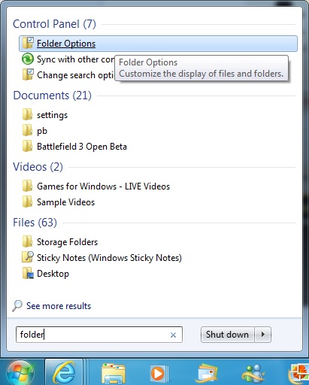Open the Sample Videos folder
The image size is (309, 385).
tap(65, 202)
